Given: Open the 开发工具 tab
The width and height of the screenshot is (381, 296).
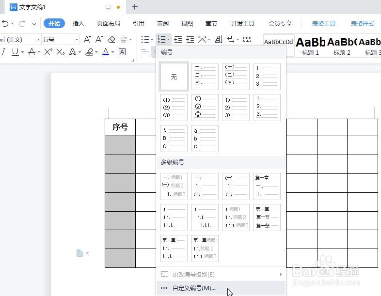Looking at the screenshot, I should click(x=242, y=24).
